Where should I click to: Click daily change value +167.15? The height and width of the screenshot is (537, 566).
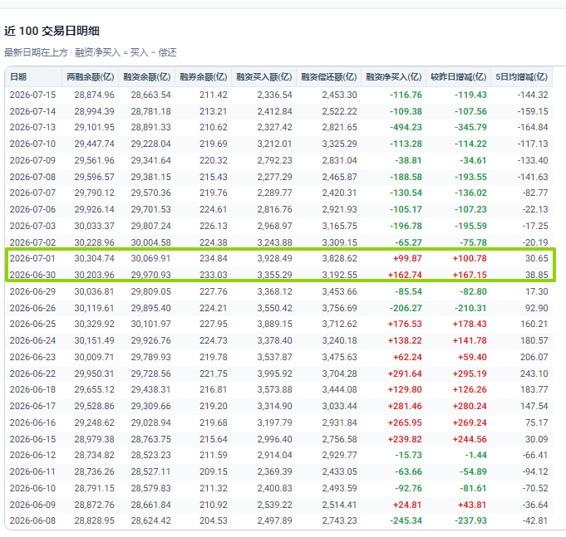tap(470, 275)
